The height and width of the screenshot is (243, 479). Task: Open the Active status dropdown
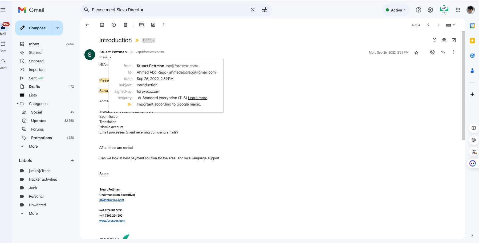click(396, 10)
